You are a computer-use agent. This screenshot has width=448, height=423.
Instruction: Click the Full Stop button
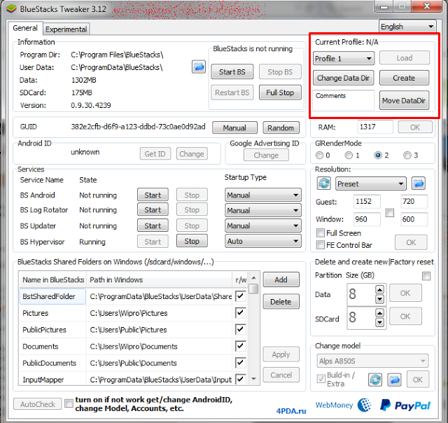280,92
